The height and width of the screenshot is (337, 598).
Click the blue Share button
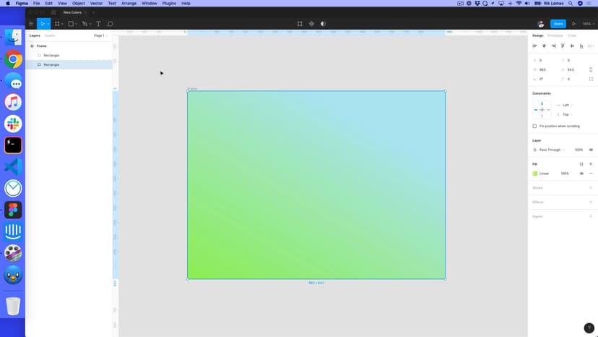(558, 24)
